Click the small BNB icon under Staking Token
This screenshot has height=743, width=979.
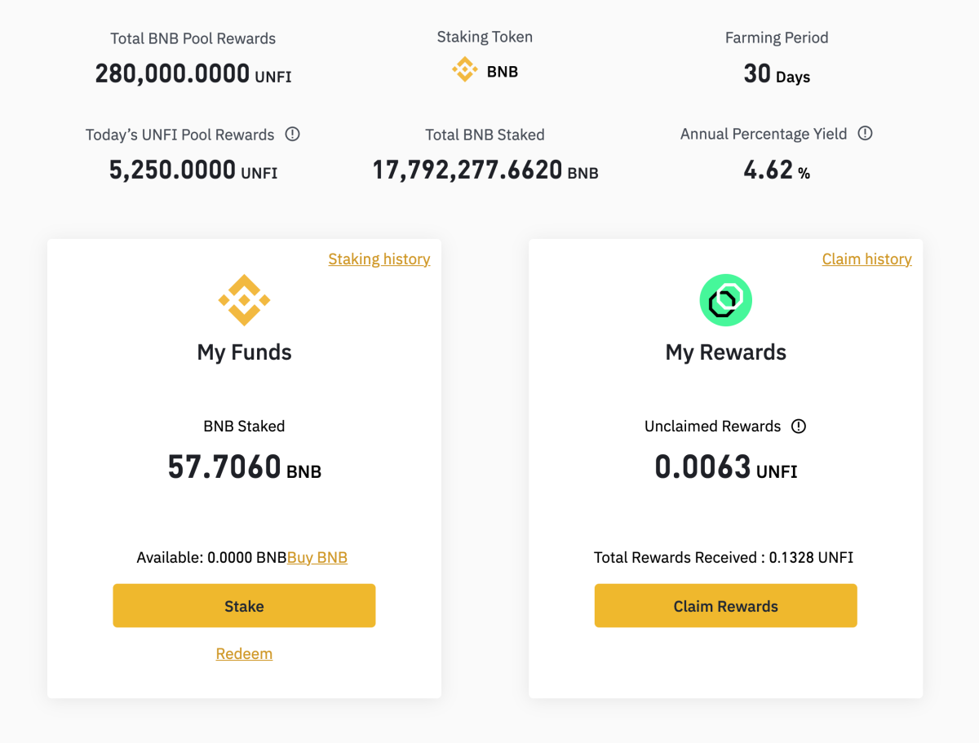tap(465, 71)
